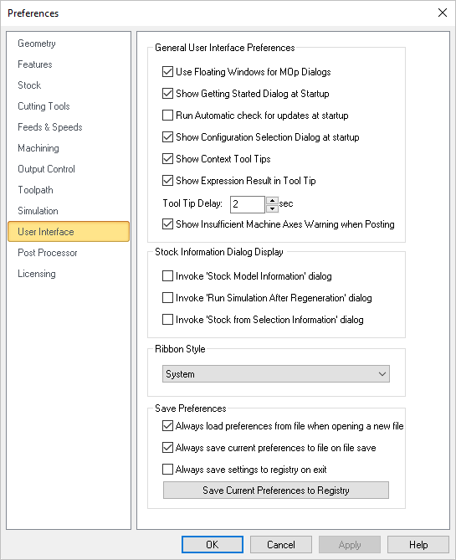Switch to Machining preferences
Viewport: 456px width, 560px height.
coord(38,148)
